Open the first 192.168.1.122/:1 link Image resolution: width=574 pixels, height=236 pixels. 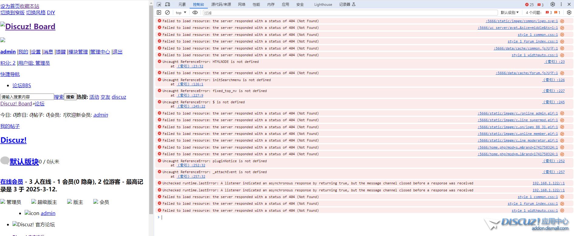[x=548, y=183]
